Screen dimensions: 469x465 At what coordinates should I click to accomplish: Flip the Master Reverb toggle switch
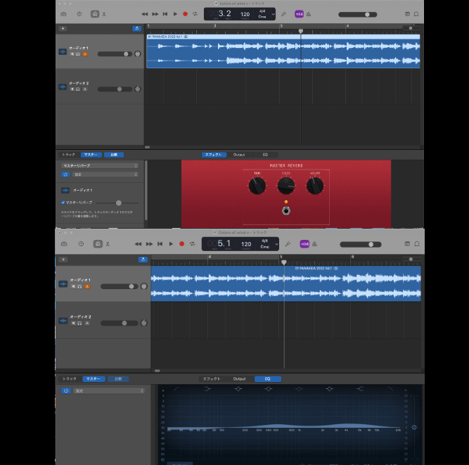click(x=286, y=210)
